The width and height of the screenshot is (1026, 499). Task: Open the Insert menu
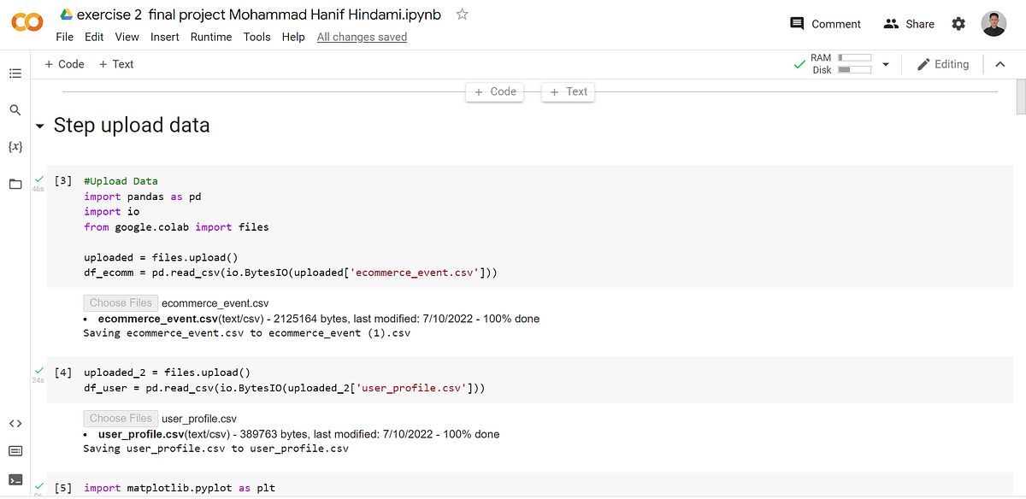tap(164, 37)
